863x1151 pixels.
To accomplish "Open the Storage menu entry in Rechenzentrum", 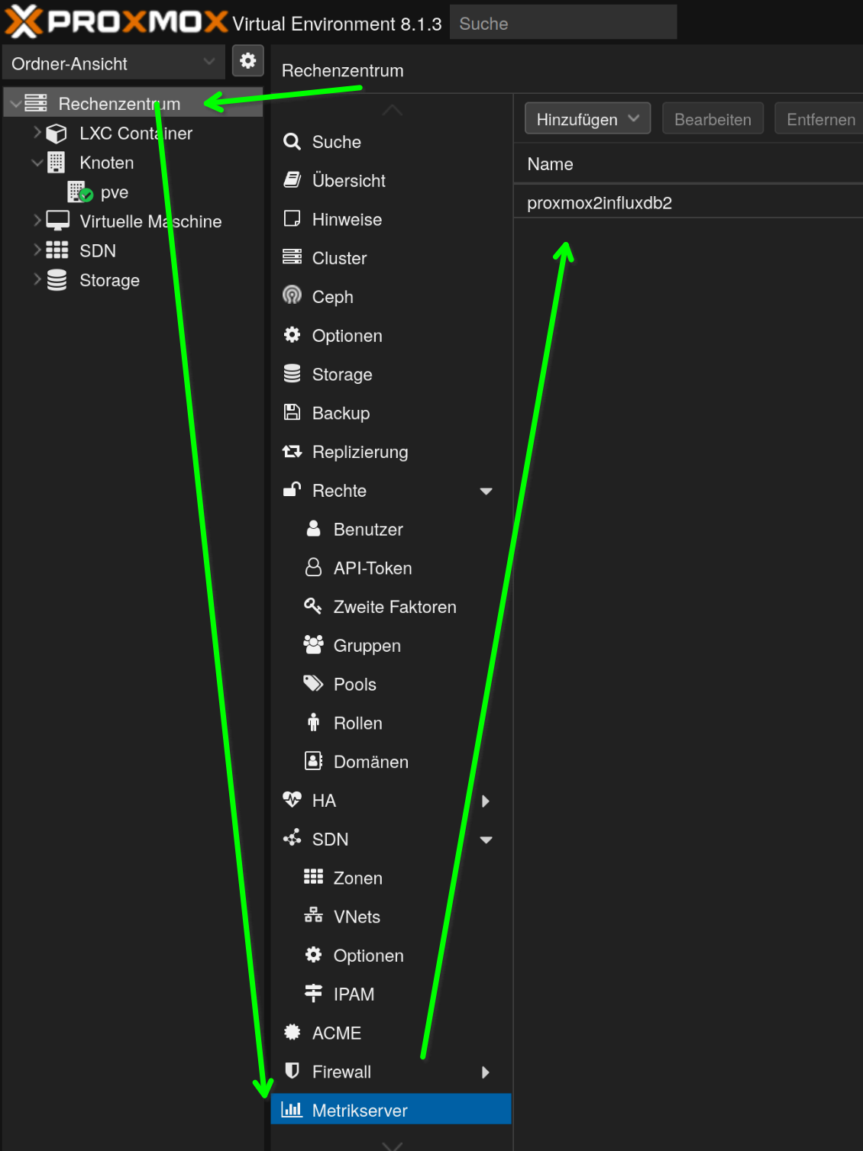I will pyautogui.click(x=391, y=374).
